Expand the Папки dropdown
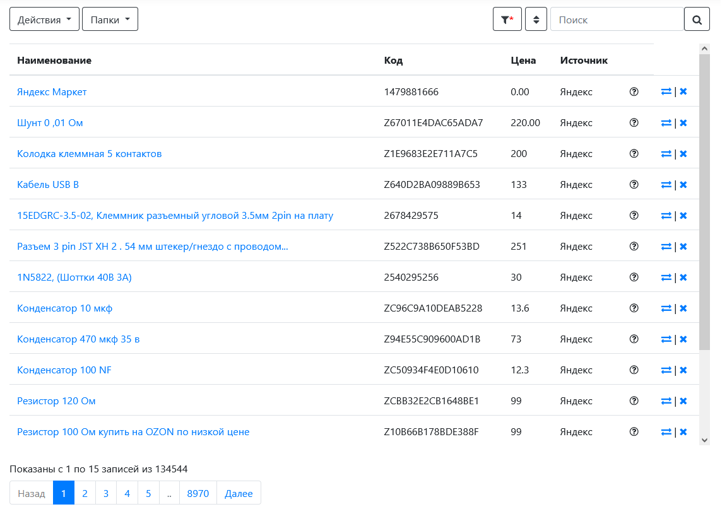 (x=110, y=20)
